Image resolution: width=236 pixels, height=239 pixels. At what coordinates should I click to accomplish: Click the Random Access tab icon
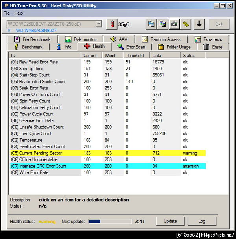tap(145, 39)
